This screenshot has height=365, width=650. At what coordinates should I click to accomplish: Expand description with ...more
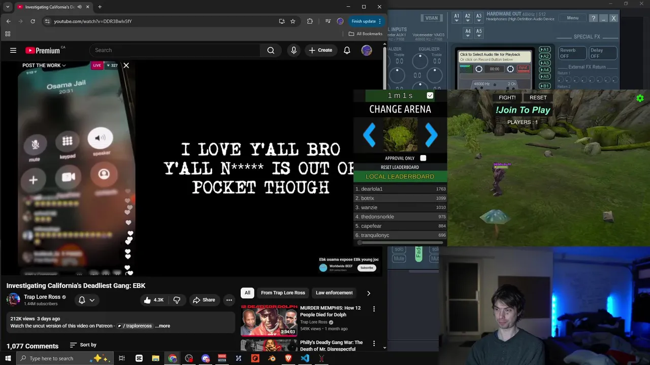[162, 326]
